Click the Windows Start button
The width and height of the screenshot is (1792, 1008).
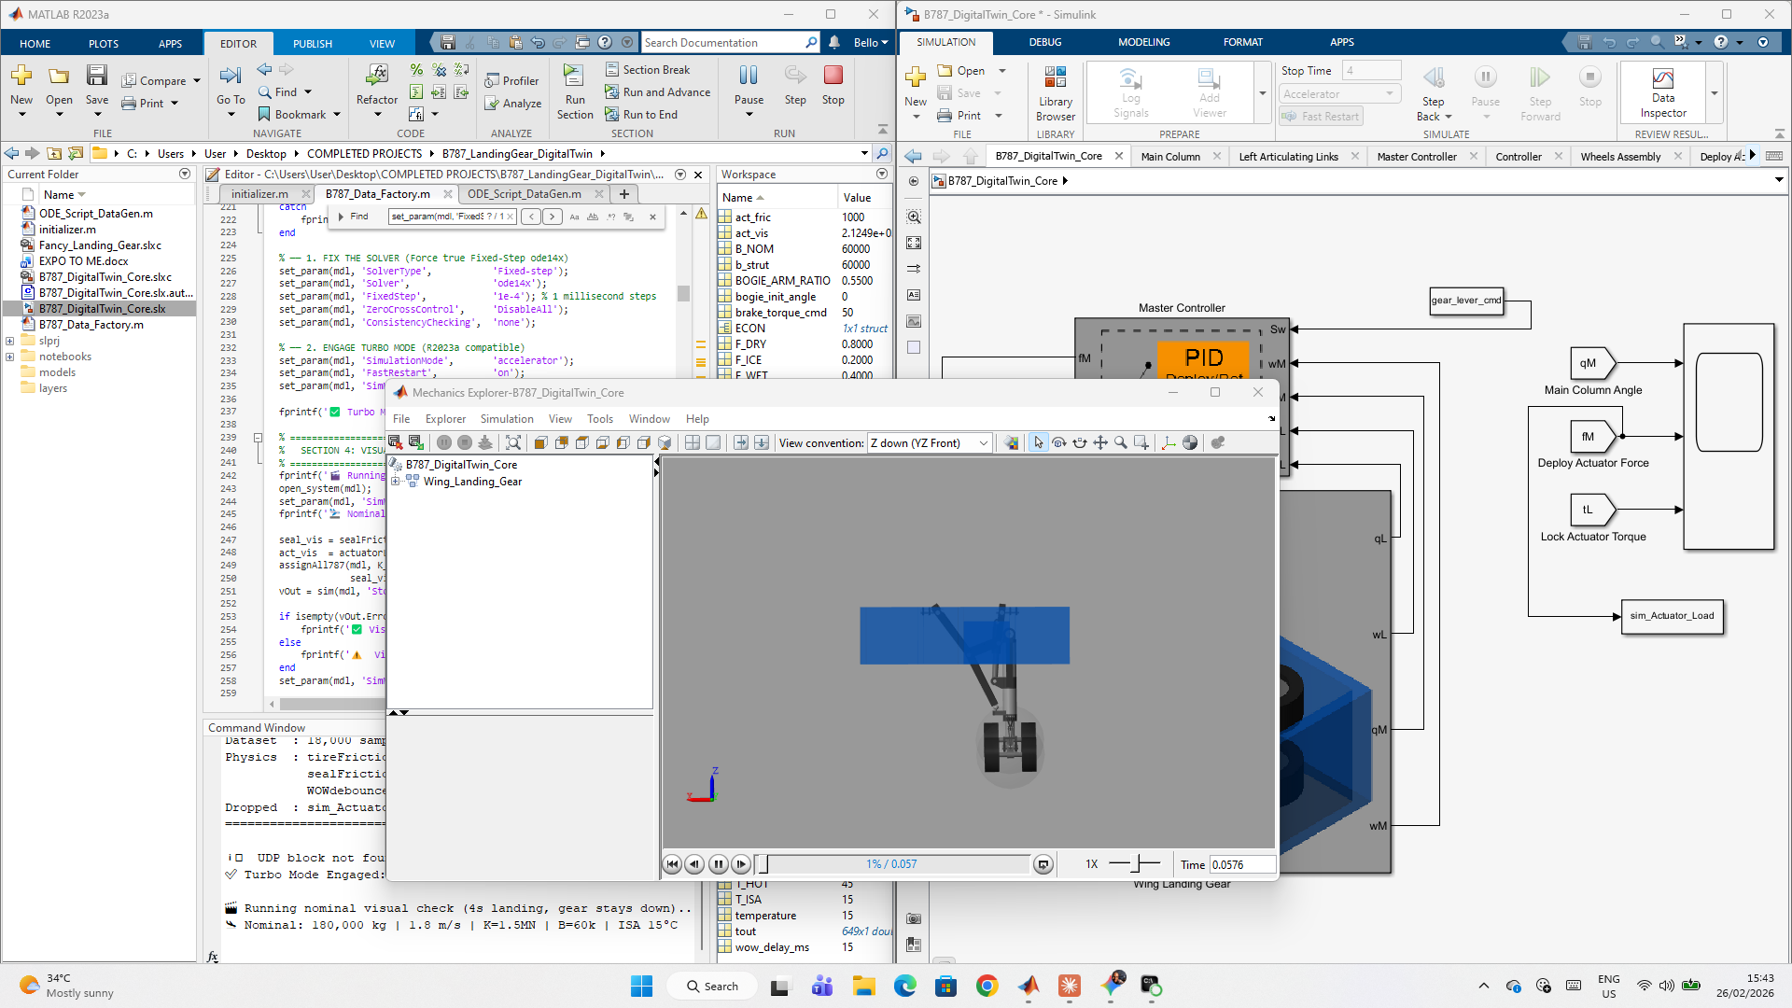click(x=641, y=986)
